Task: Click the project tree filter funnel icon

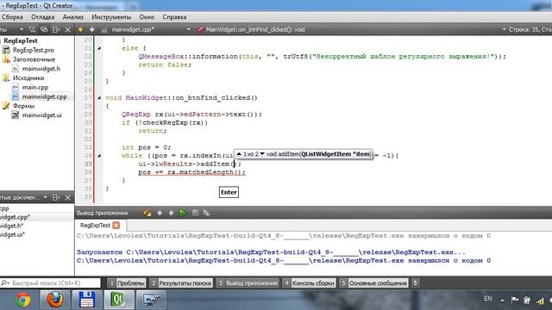Action: 32,30
